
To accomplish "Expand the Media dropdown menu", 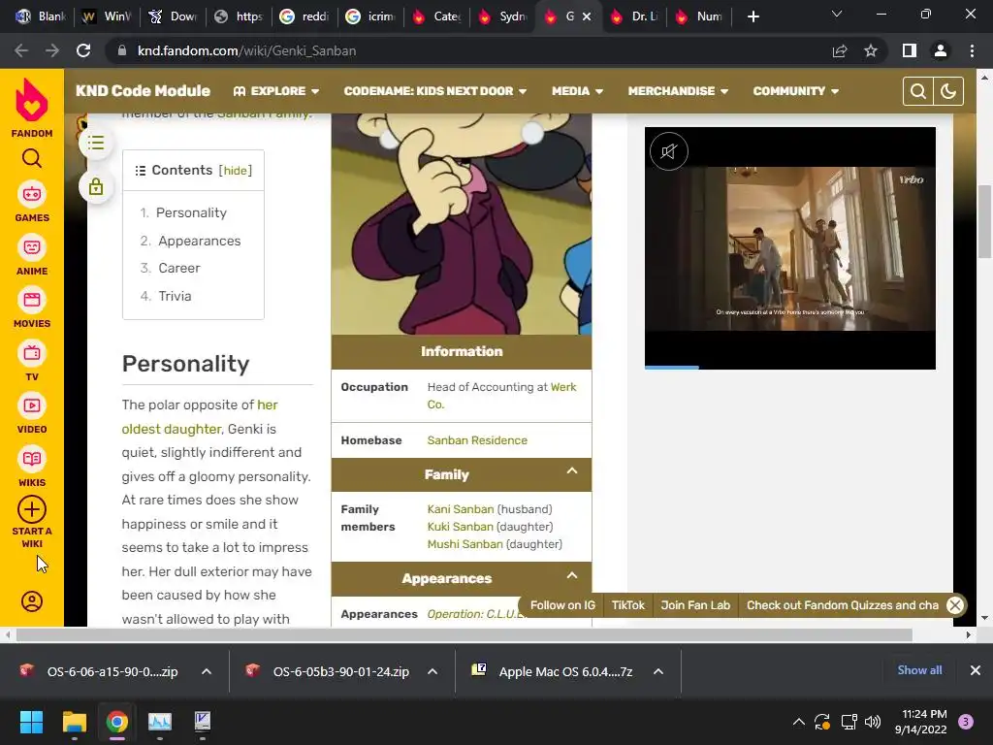I will 577,91.
